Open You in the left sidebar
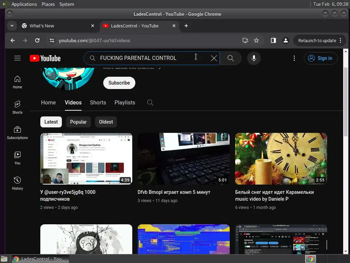 pyautogui.click(x=17, y=158)
